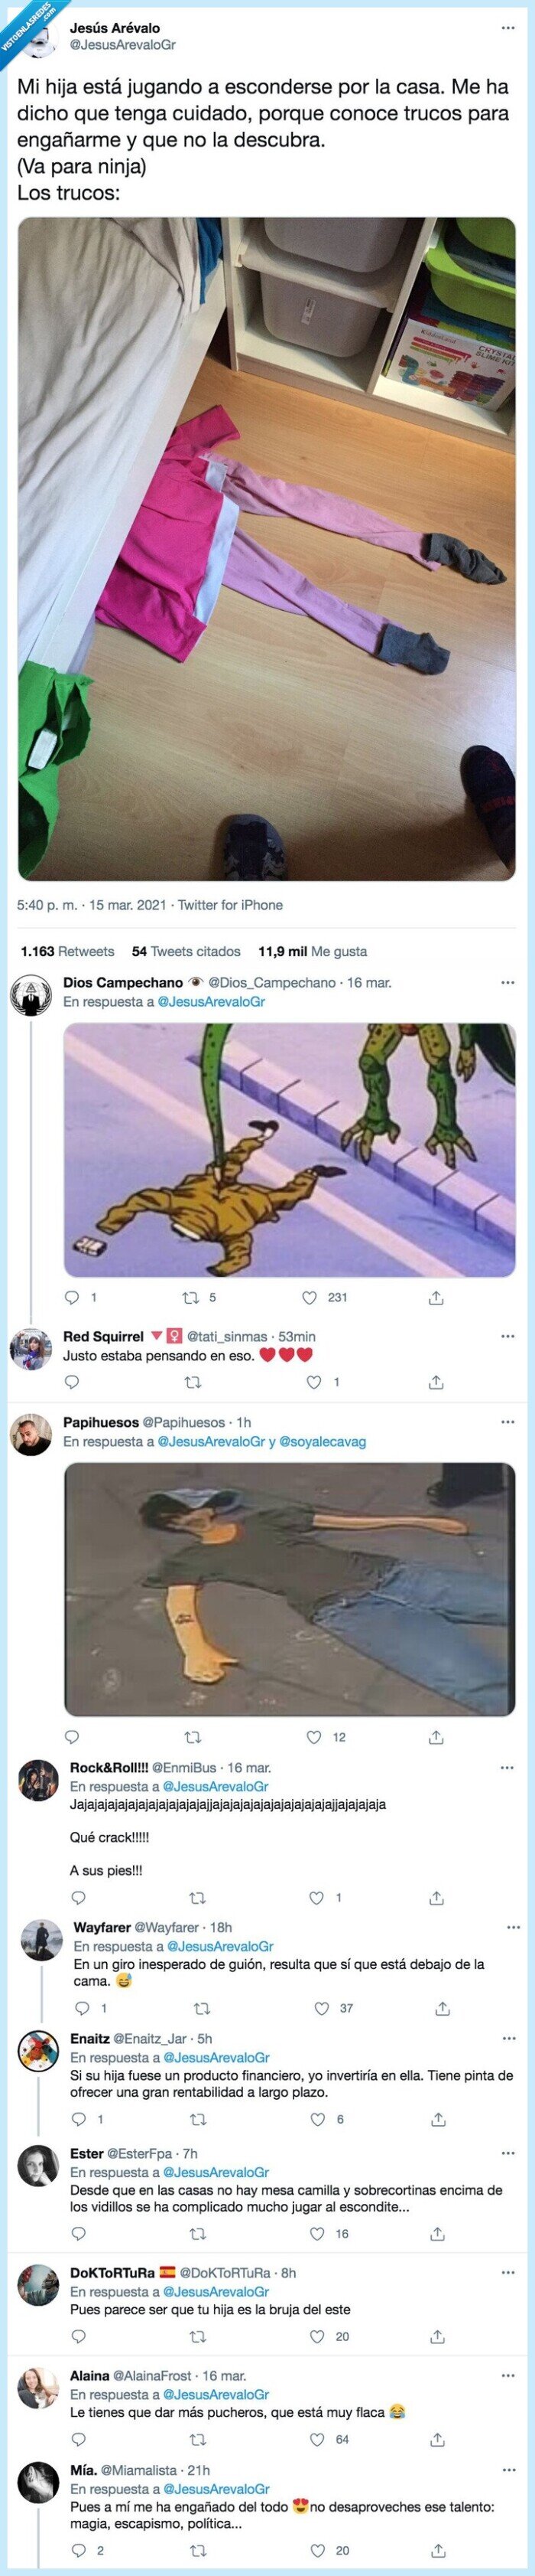Open more options on Papihuesos's reply
Image resolution: width=535 pixels, height=2576 pixels.
508,1422
